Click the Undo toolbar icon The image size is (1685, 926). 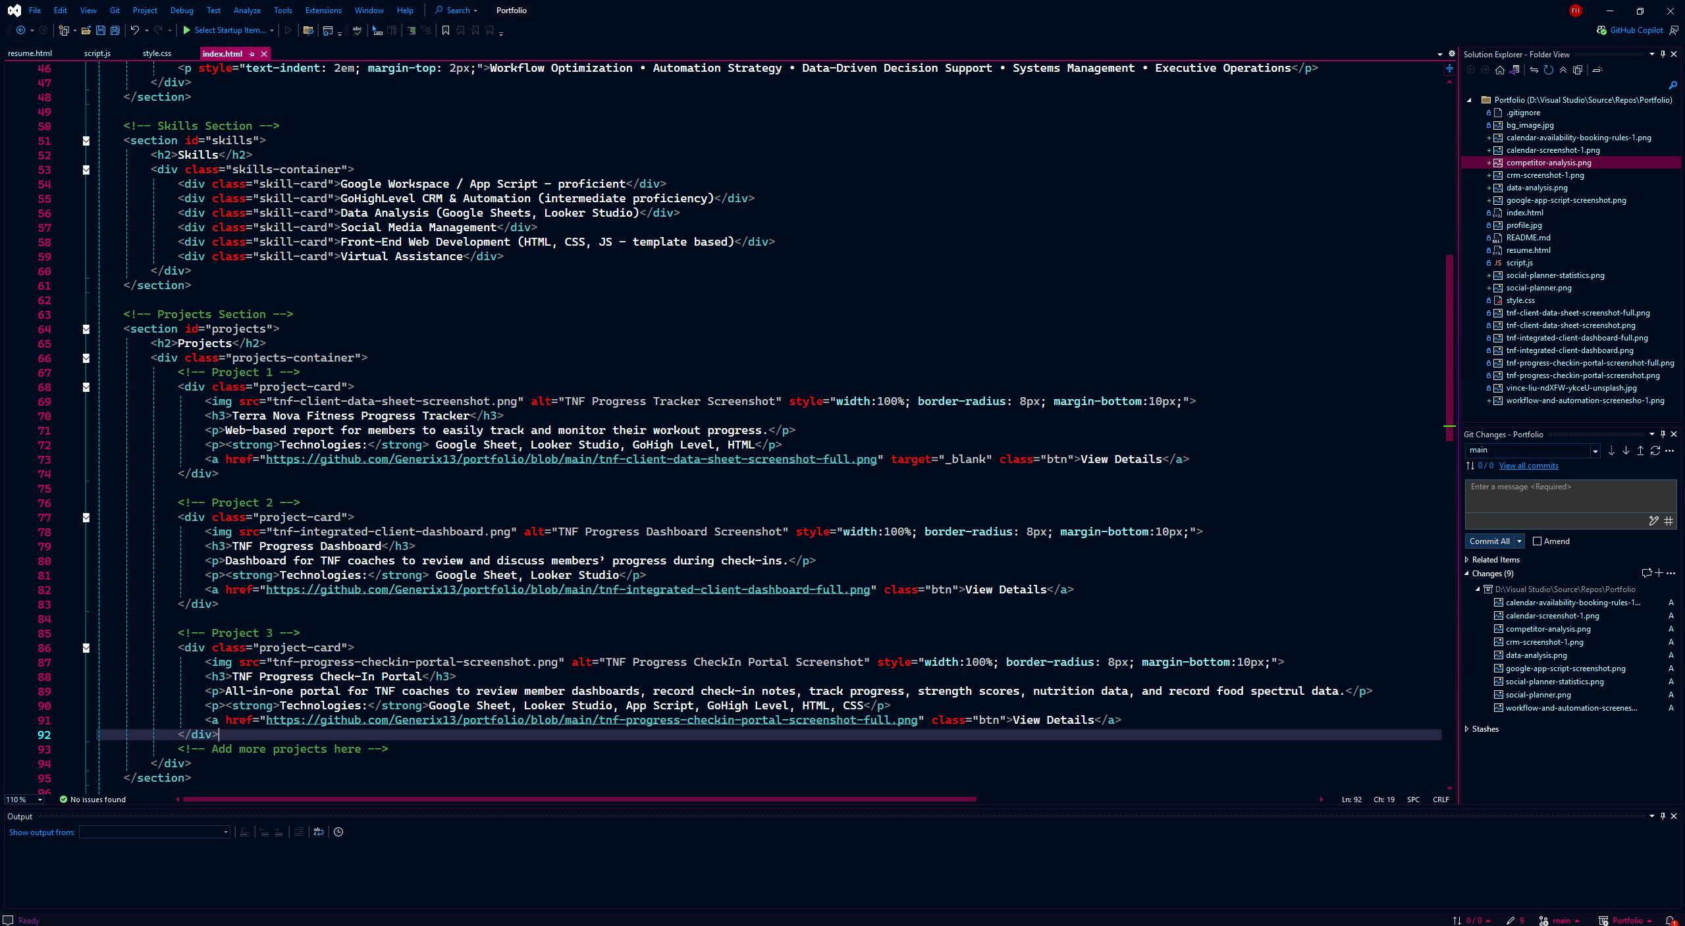(134, 30)
